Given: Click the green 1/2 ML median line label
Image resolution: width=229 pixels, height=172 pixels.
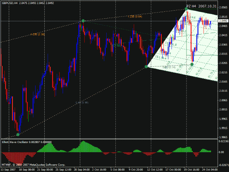Looking at the screenshot, I should click(117, 45).
